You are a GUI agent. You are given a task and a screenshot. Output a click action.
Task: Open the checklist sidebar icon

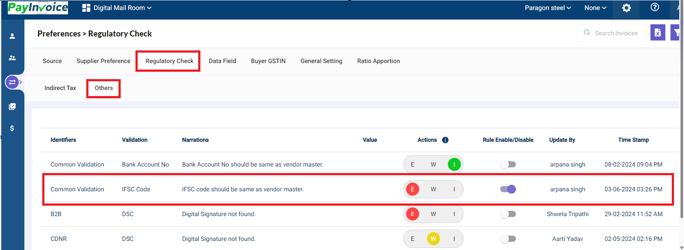click(x=12, y=107)
